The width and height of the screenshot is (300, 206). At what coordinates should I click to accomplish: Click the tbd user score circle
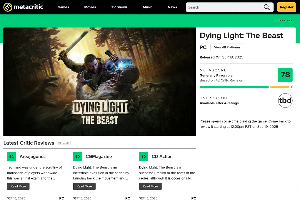point(285,101)
